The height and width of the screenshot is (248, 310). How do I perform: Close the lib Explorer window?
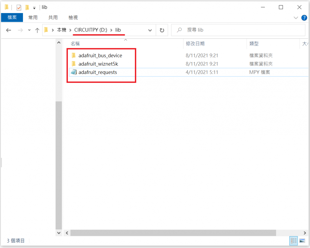pyautogui.click(x=299, y=7)
